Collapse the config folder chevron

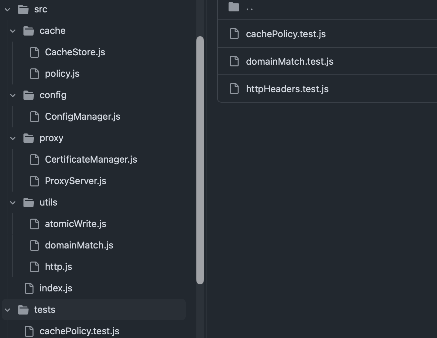point(13,95)
